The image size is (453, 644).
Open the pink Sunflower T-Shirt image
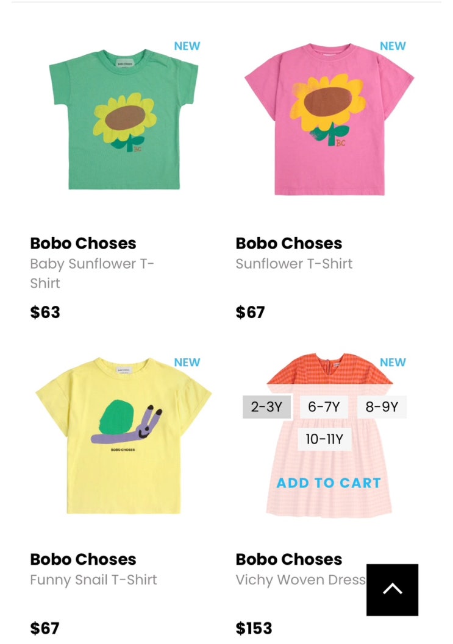329,119
